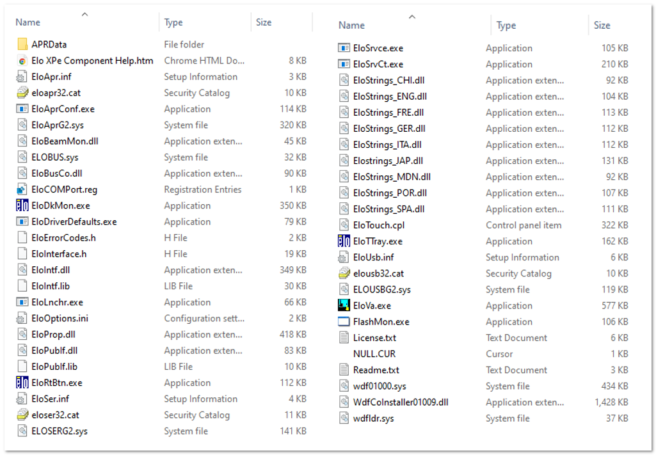This screenshot has height=455, width=656.
Task: Click the EloTouch.cpl control panel icon
Action: point(344,225)
